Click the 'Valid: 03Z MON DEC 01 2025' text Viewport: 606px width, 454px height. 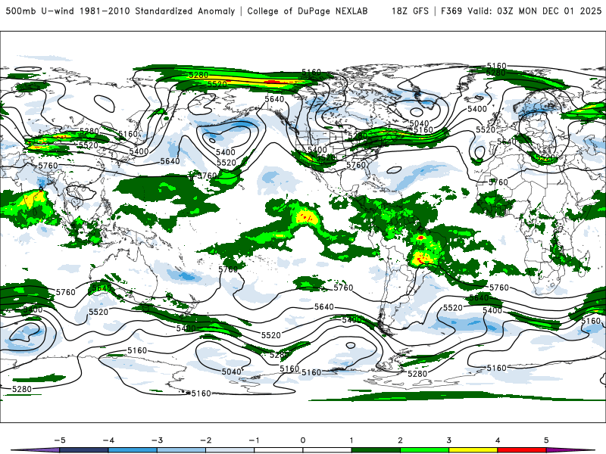535,11
